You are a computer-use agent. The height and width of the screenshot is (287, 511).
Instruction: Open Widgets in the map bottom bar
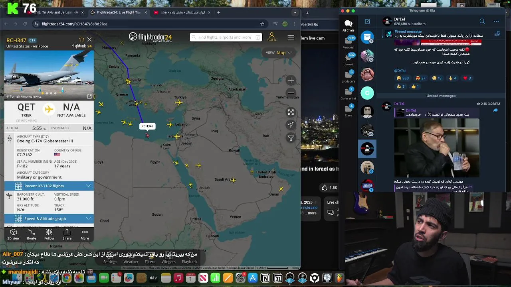coord(168,258)
